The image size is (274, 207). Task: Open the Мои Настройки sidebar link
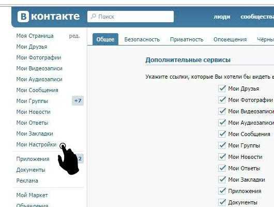[x=36, y=144]
